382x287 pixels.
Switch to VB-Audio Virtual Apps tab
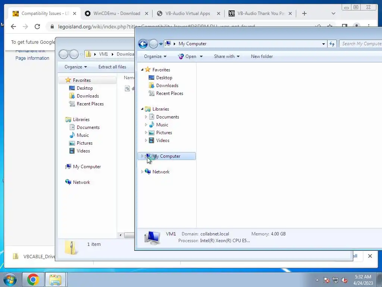coord(188,13)
